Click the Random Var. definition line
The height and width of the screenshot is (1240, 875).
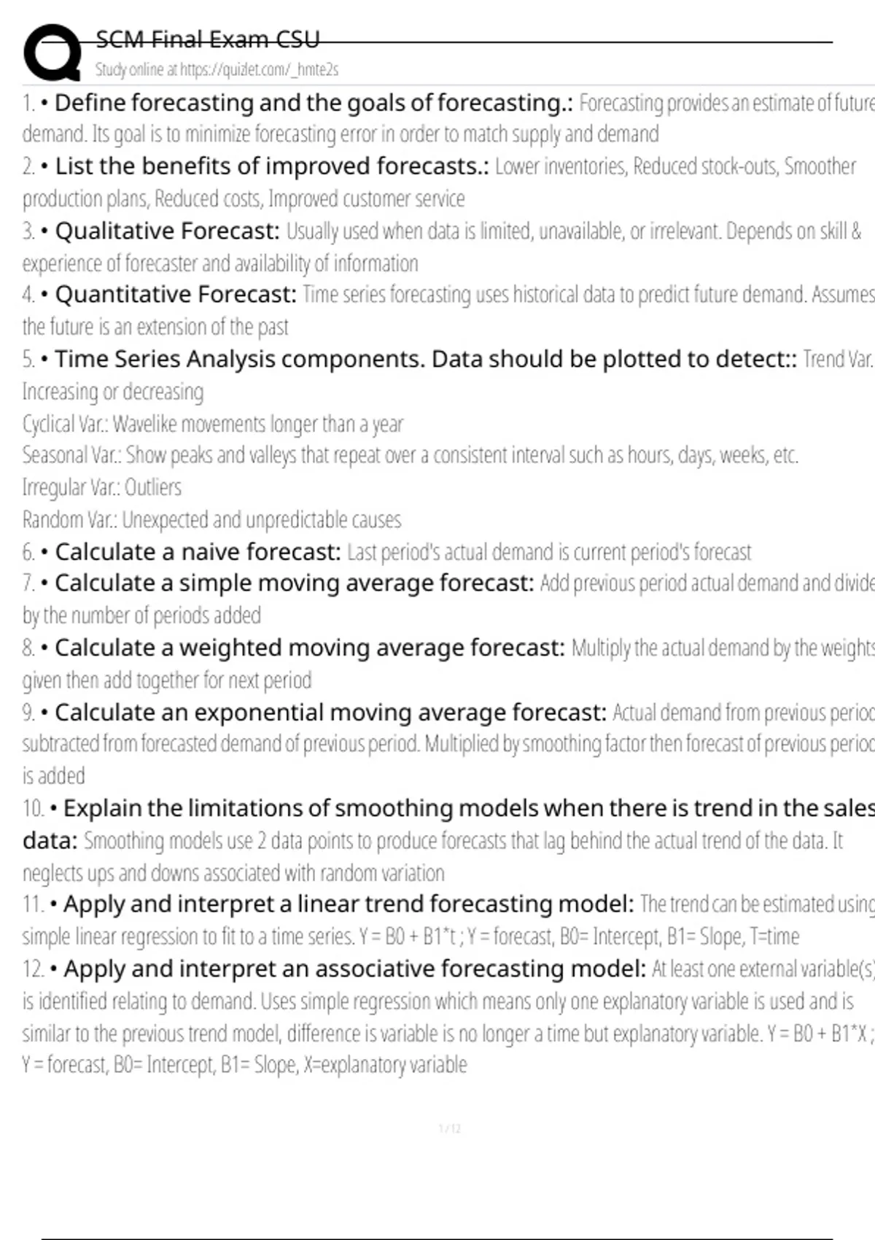point(212,519)
